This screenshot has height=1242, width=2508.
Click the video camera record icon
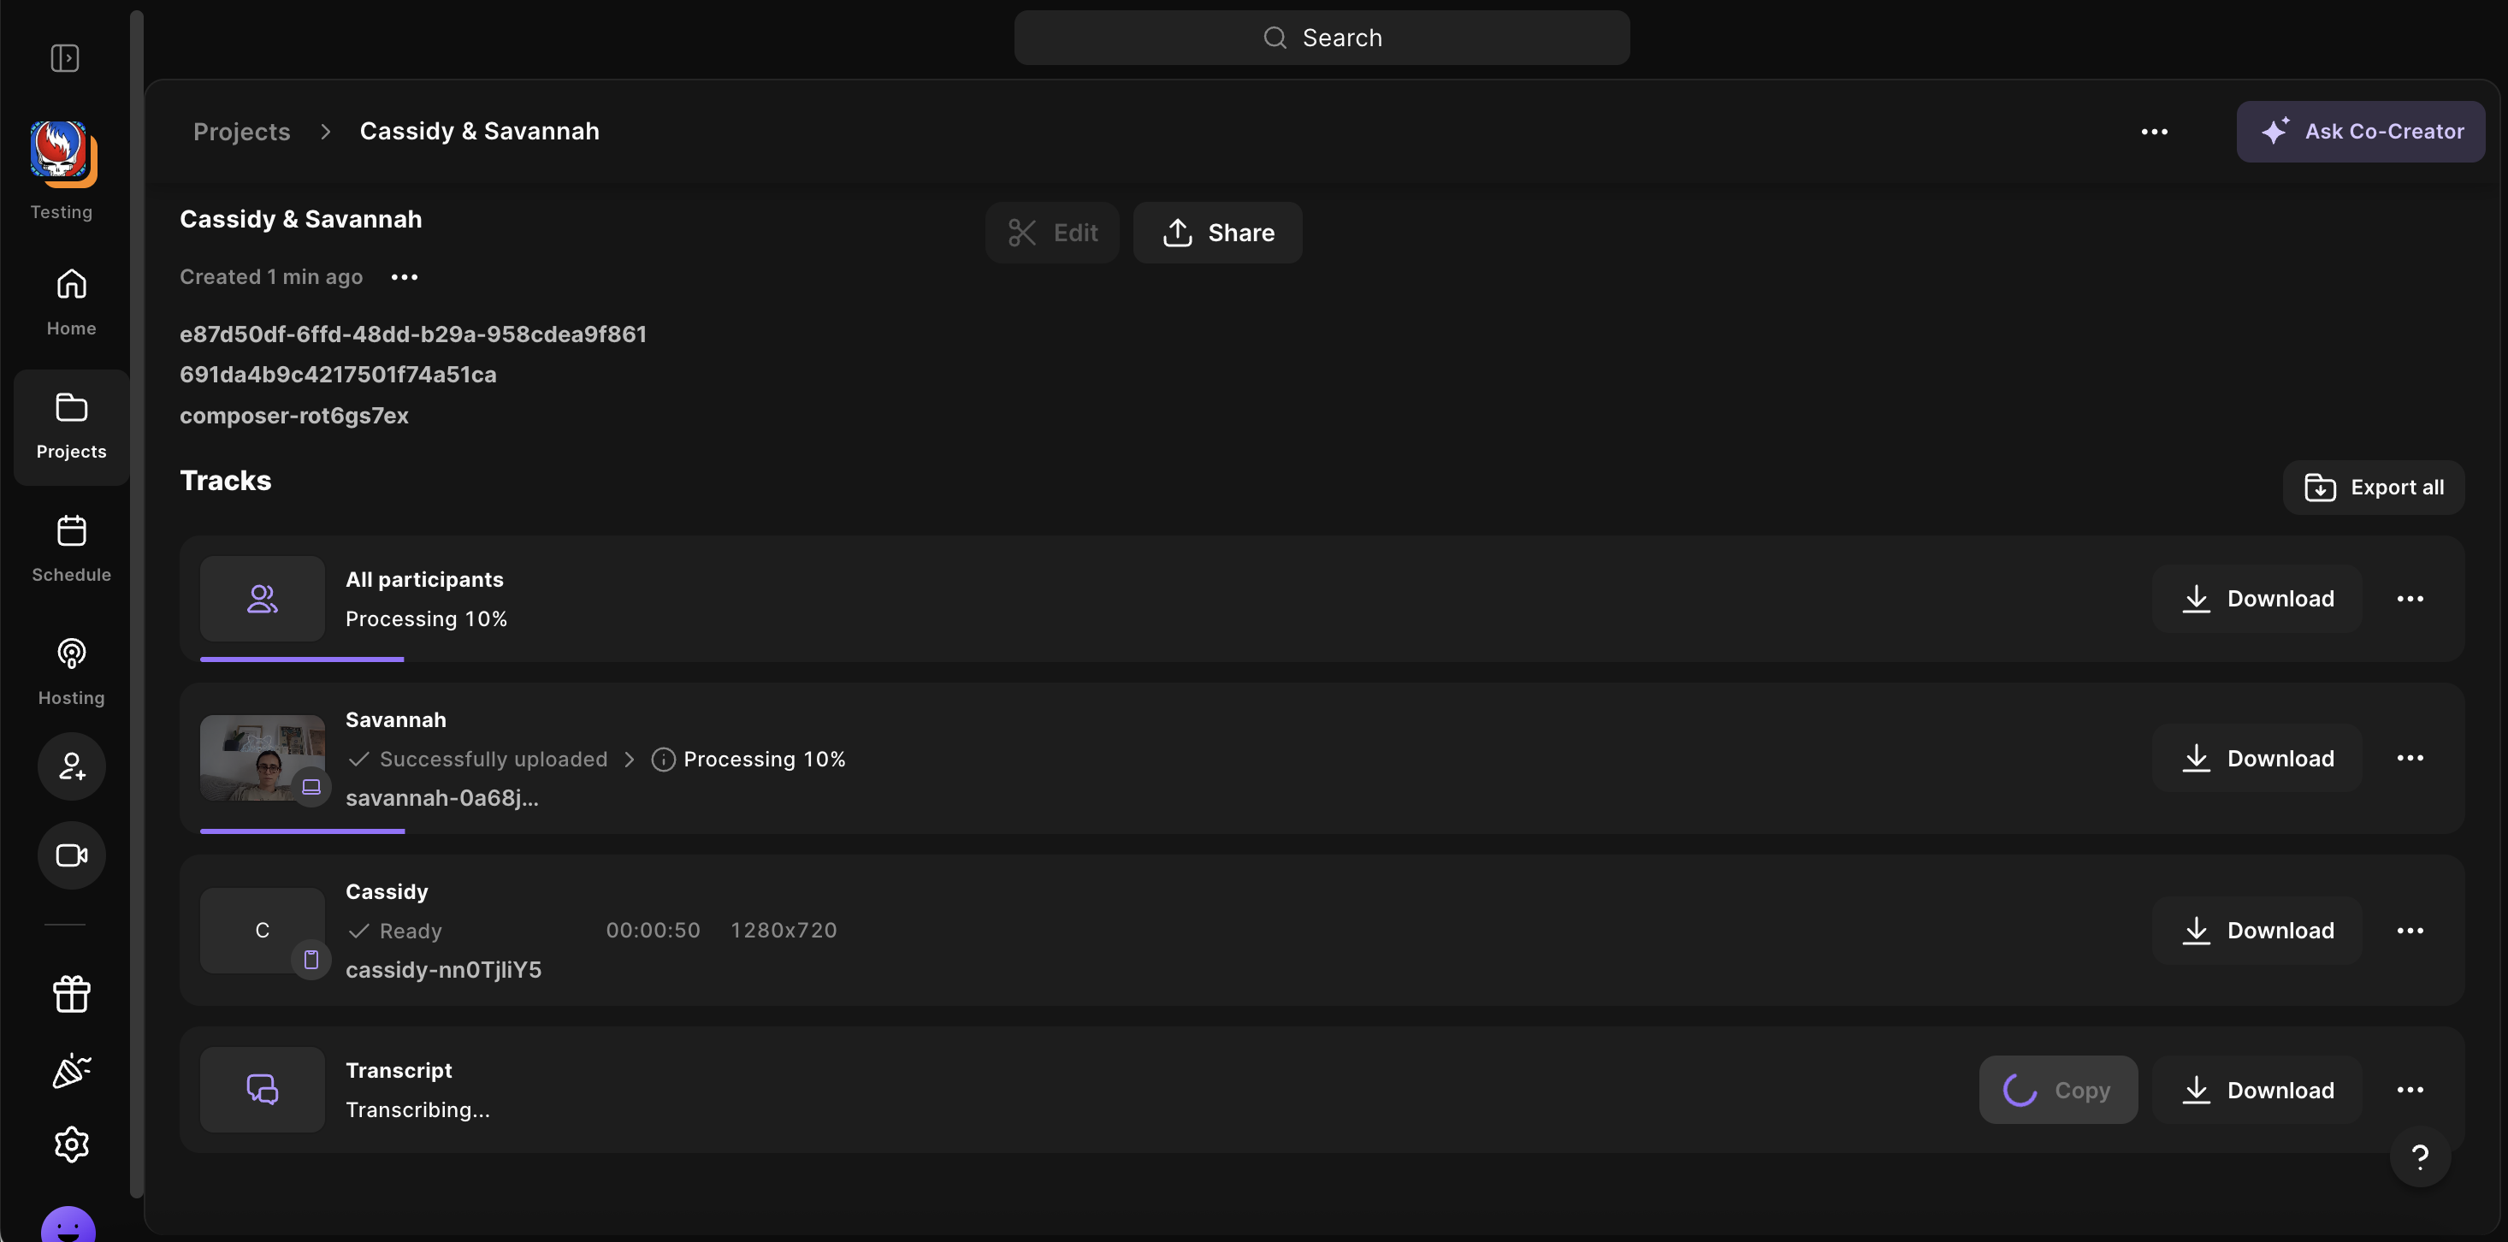tap(71, 855)
